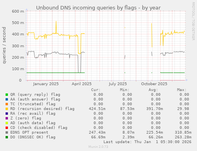This screenshot has height=151, width=197.
Task: Click the 'Cur:' column header
Action: [x=96, y=90]
